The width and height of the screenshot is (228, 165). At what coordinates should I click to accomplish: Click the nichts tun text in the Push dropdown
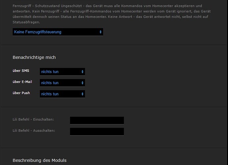pyautogui.click(x=50, y=94)
